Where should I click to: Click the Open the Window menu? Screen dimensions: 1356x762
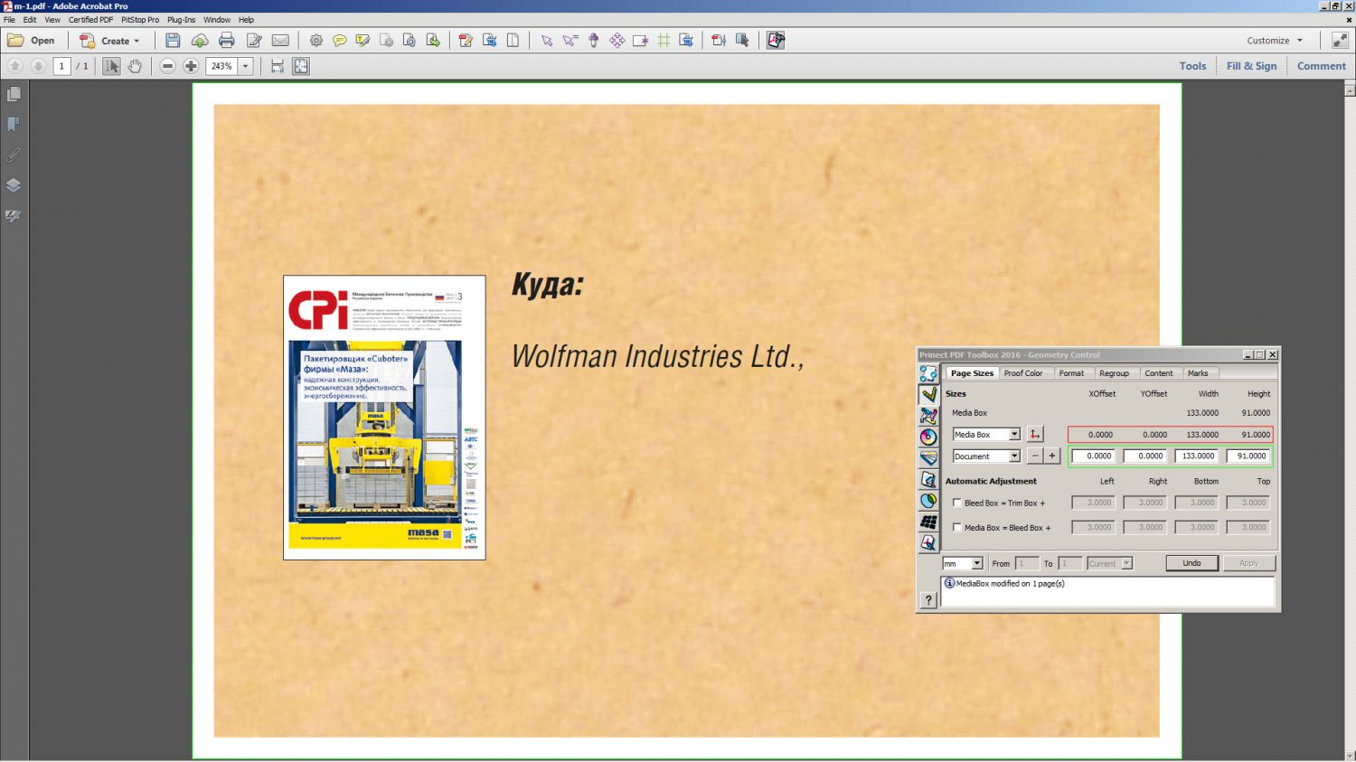tap(216, 19)
